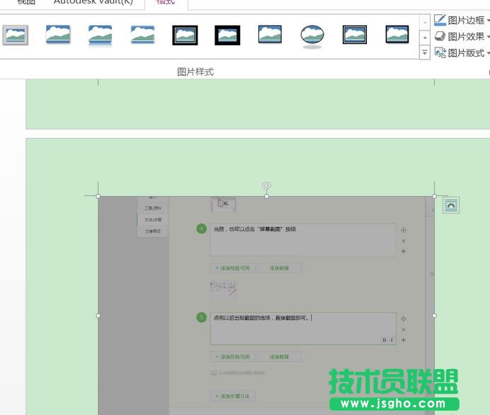Click the 图片样式 group label

click(195, 72)
